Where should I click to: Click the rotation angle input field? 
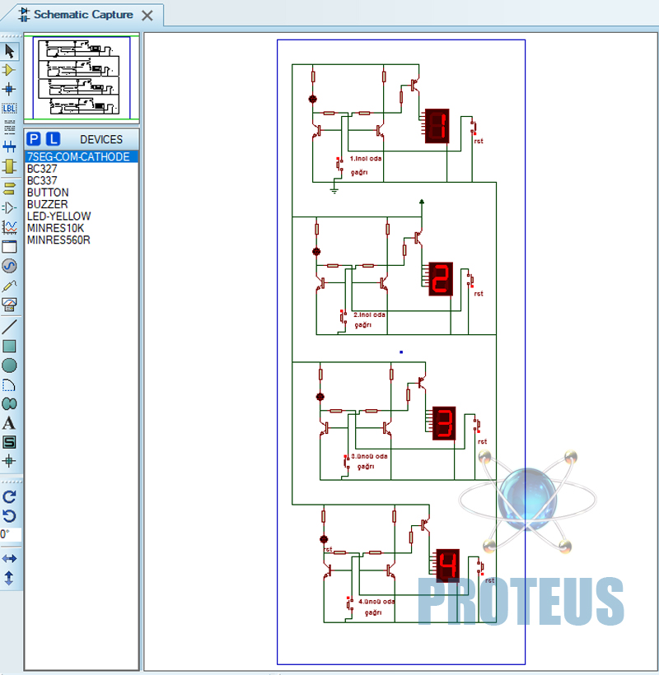[x=10, y=535]
